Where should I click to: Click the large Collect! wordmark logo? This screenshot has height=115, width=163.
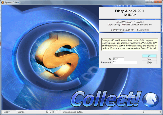point(106,99)
